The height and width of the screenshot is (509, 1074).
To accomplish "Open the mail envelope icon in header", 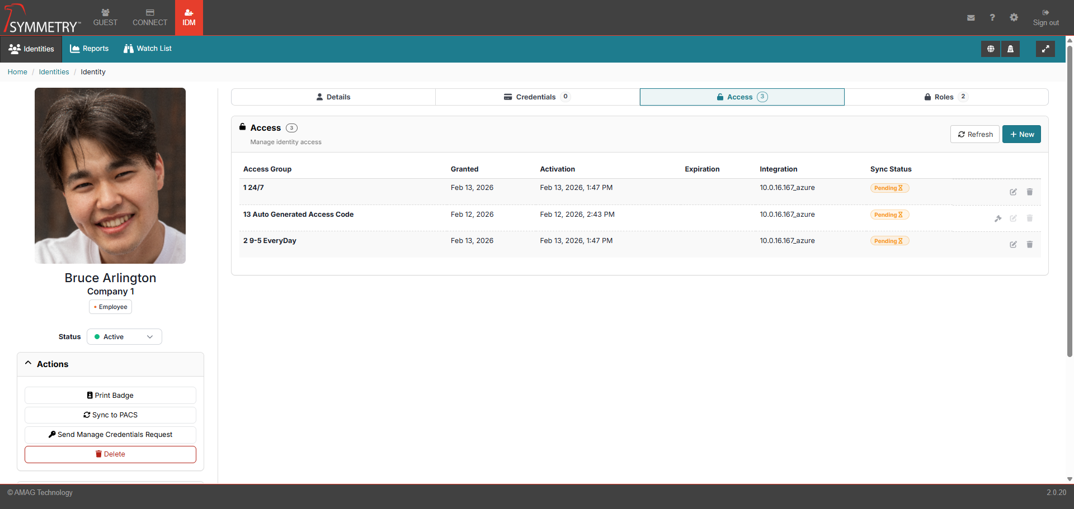I will (971, 18).
